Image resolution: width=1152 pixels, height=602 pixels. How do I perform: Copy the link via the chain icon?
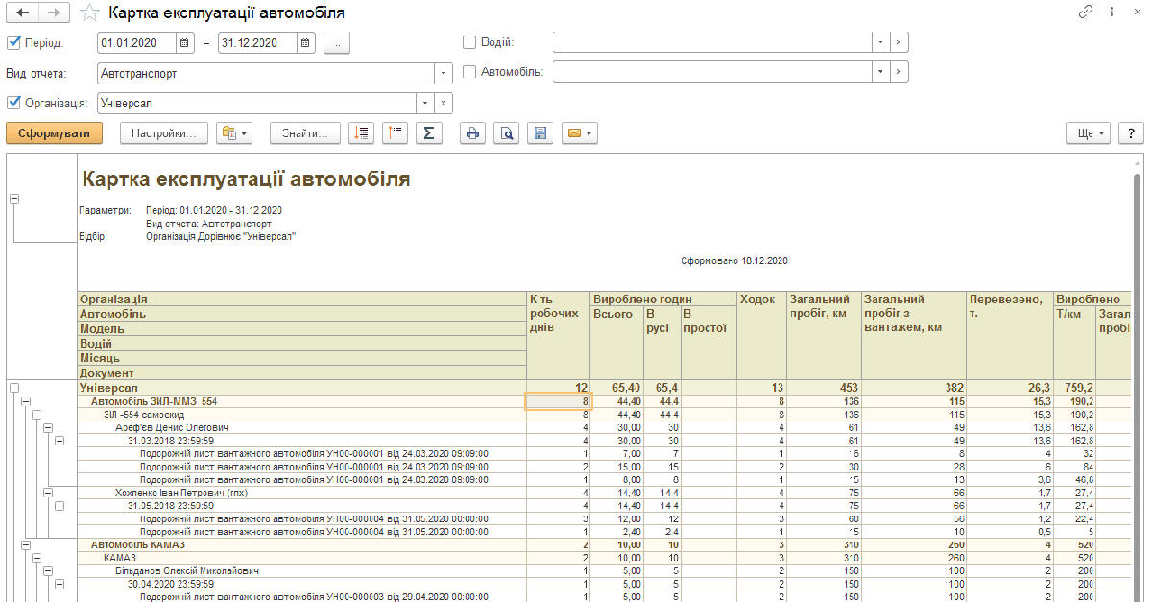(1087, 12)
